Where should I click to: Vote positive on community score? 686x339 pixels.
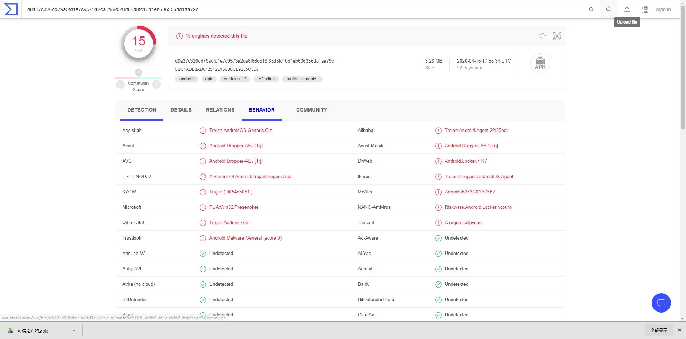[156, 84]
